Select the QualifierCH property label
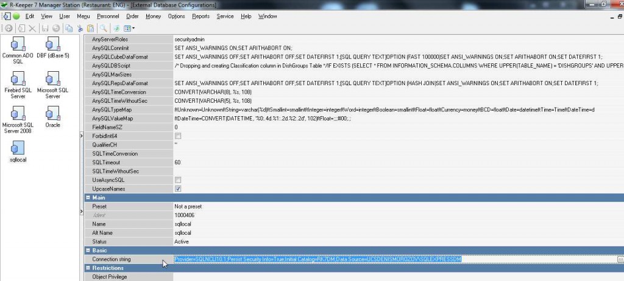Viewport: 624px width, 281px height. tap(105, 145)
